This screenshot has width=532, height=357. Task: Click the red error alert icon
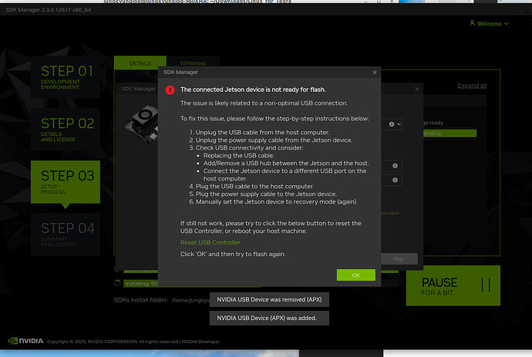click(170, 90)
